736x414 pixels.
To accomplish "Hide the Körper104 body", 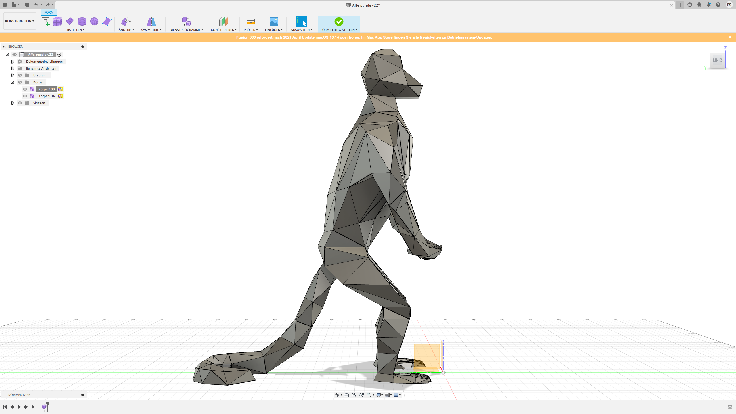I will [25, 96].
